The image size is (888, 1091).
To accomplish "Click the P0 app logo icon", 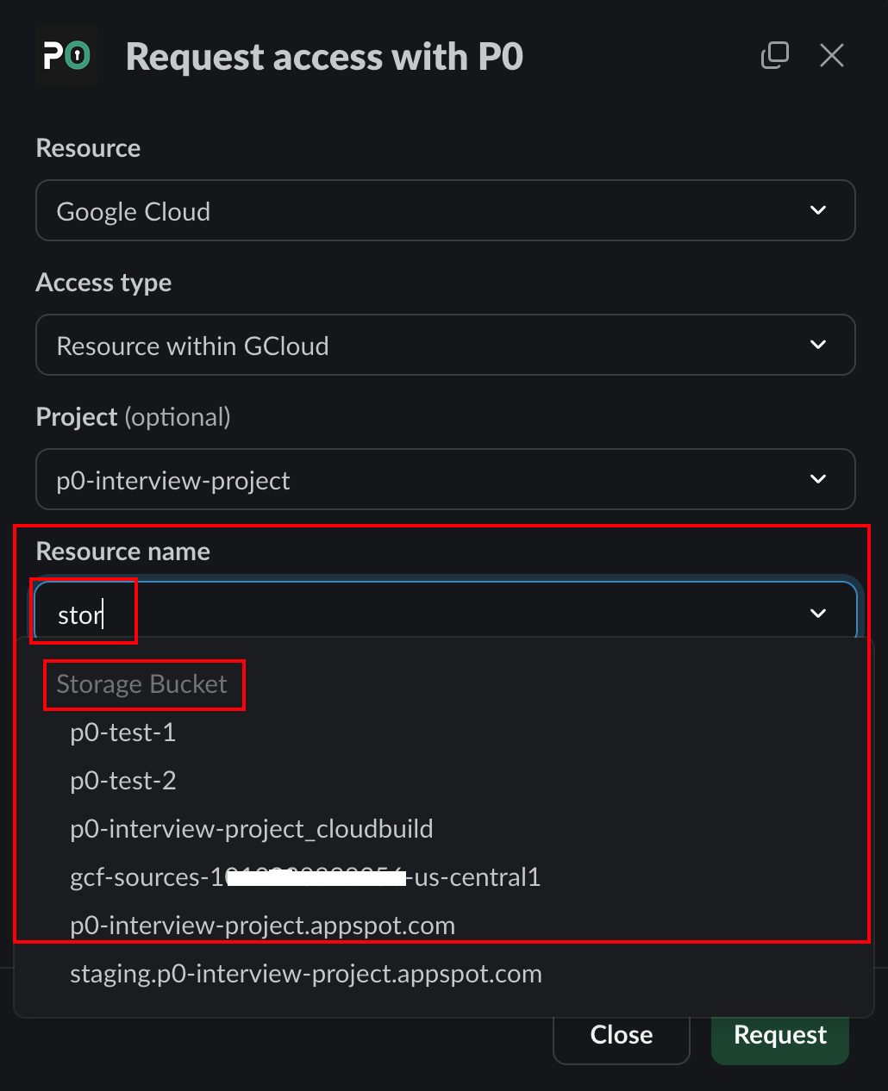I will 66,57.
